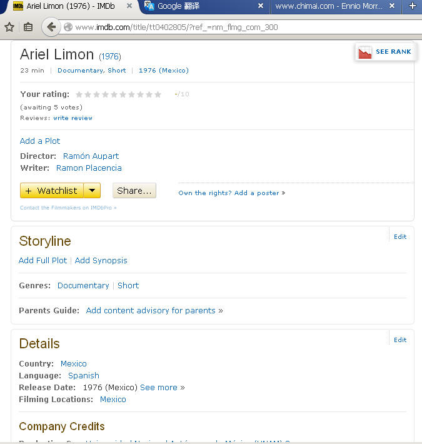The image size is (422, 444).
Task: Close the Google Translate tab
Action: coord(261,6)
